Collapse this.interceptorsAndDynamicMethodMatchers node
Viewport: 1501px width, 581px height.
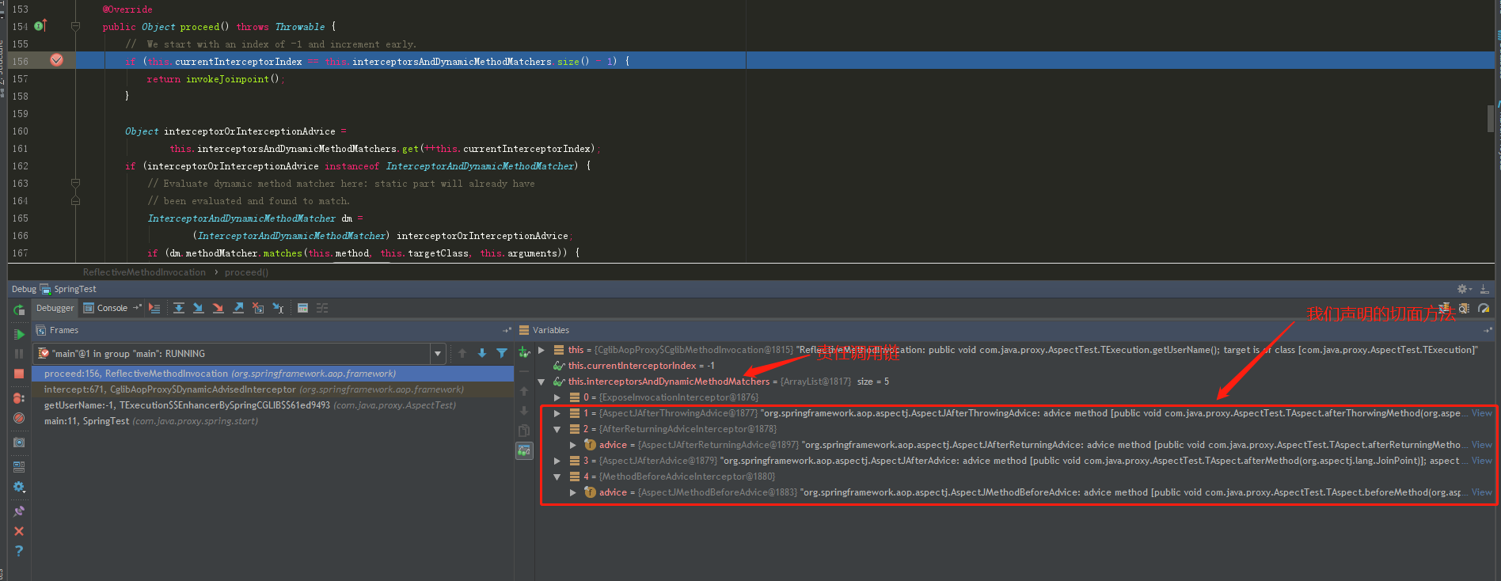(x=541, y=382)
